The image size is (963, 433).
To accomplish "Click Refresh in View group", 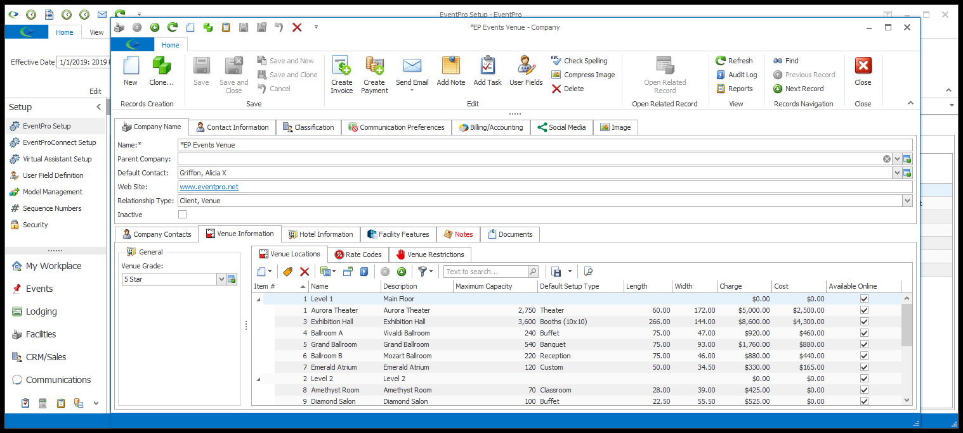I will (734, 61).
